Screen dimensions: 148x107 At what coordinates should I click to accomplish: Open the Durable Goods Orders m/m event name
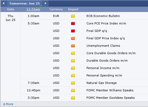click(x=107, y=61)
